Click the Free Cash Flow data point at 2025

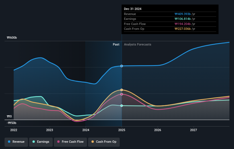click(122, 94)
